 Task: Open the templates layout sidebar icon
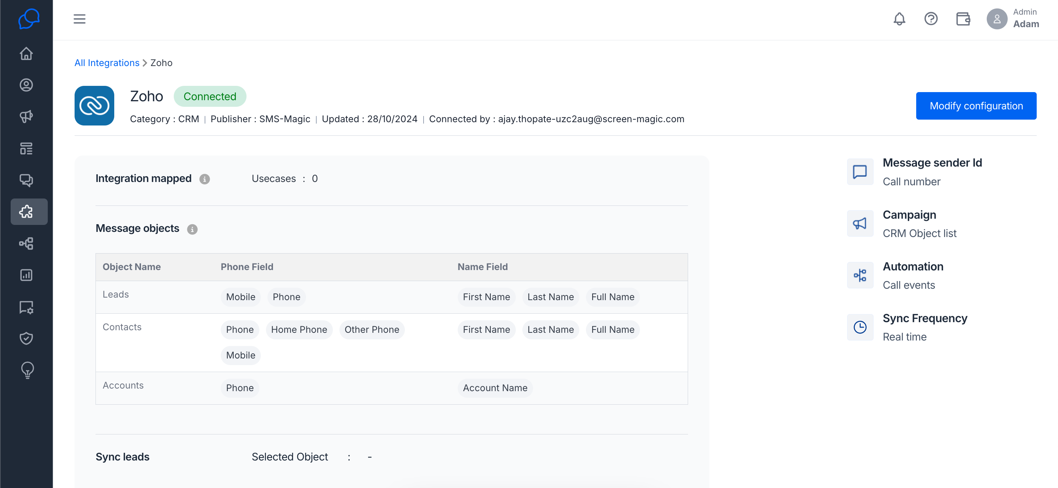[x=26, y=149]
